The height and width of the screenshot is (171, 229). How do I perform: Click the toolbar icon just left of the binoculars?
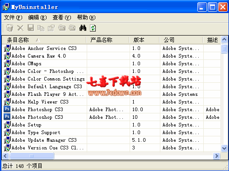coord(72,28)
